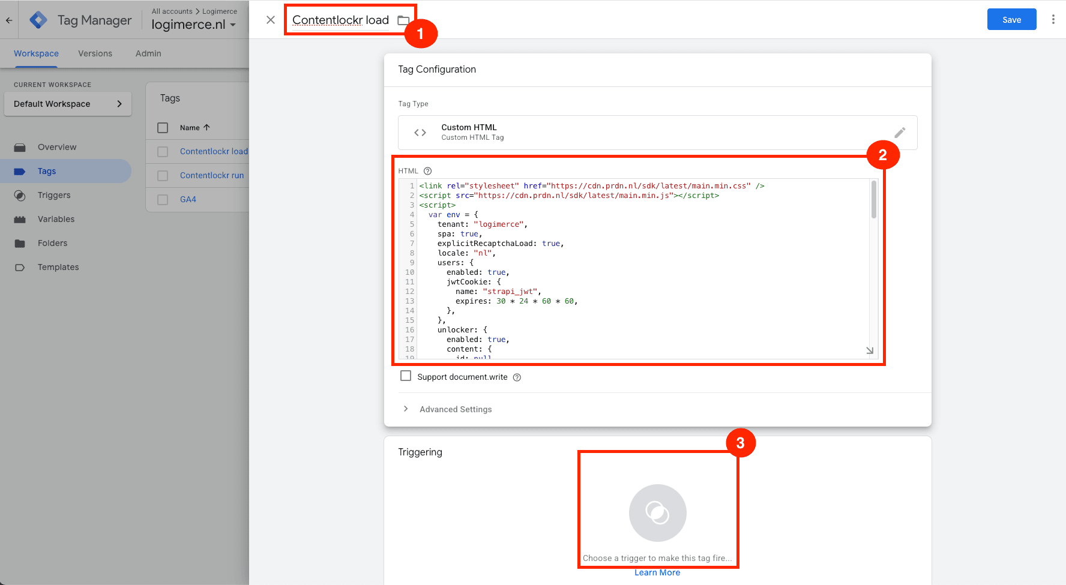
Task: Open the folder icon beside Contentlockr load title
Action: 402,19
